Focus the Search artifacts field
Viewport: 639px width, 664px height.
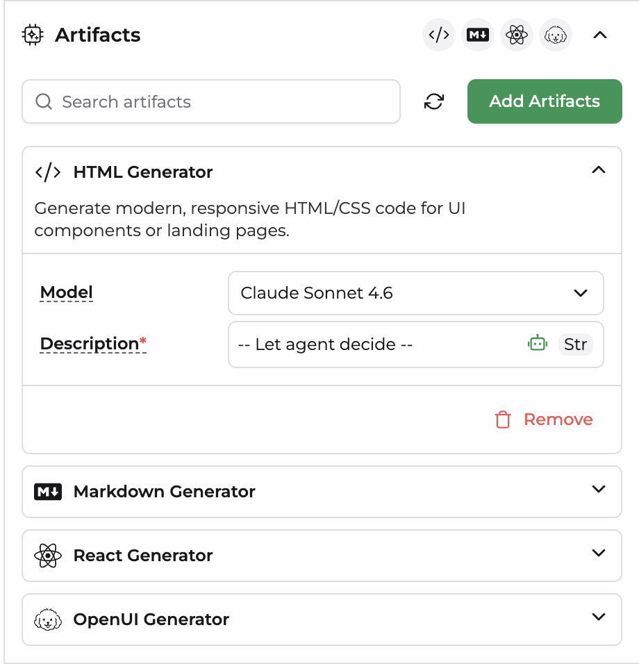tap(211, 101)
